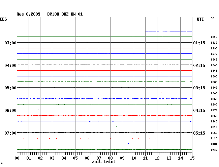Viewport: 219px width, 167px height.
Task: Click the date label 'Aug 8,2009'
Action: point(28,14)
